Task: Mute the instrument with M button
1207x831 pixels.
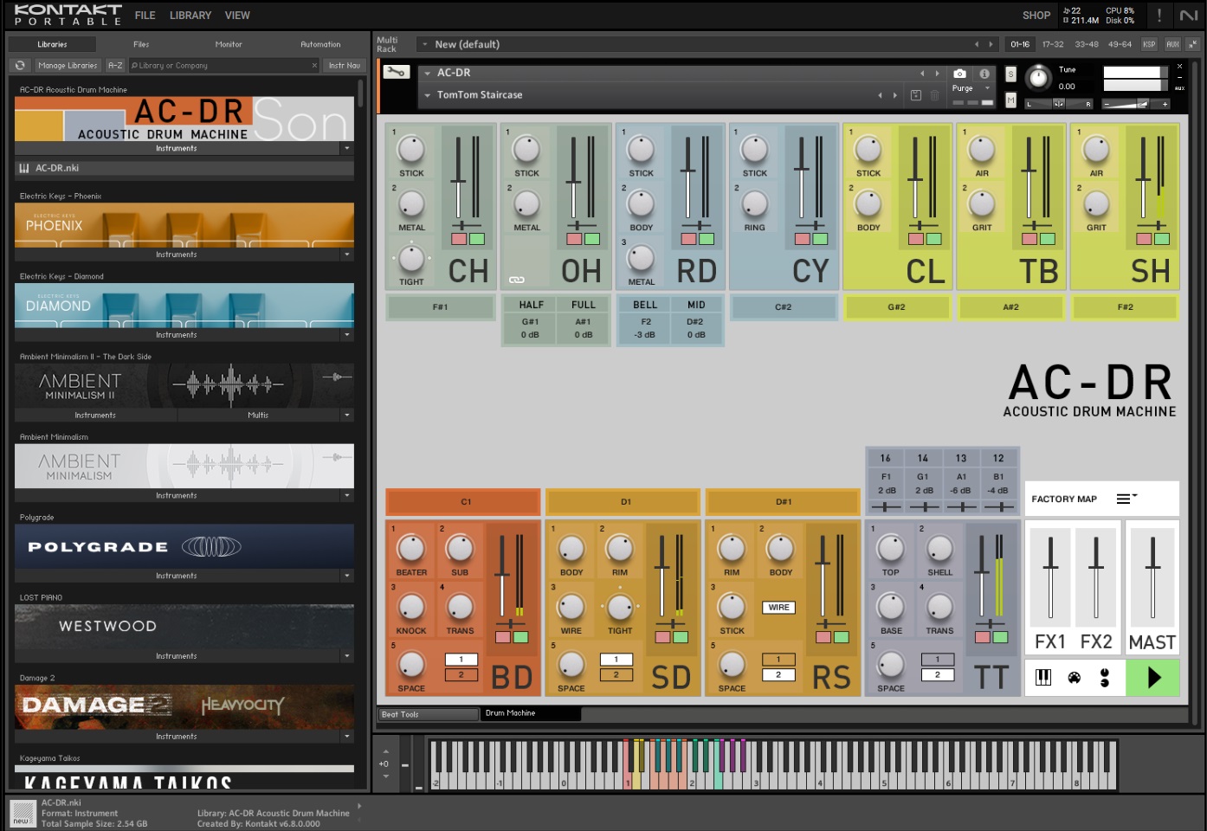Action: 1010,100
